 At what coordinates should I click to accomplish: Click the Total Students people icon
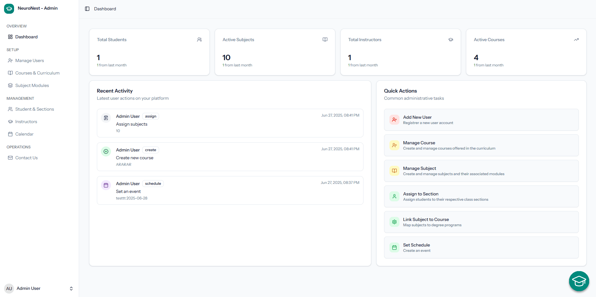[199, 40]
